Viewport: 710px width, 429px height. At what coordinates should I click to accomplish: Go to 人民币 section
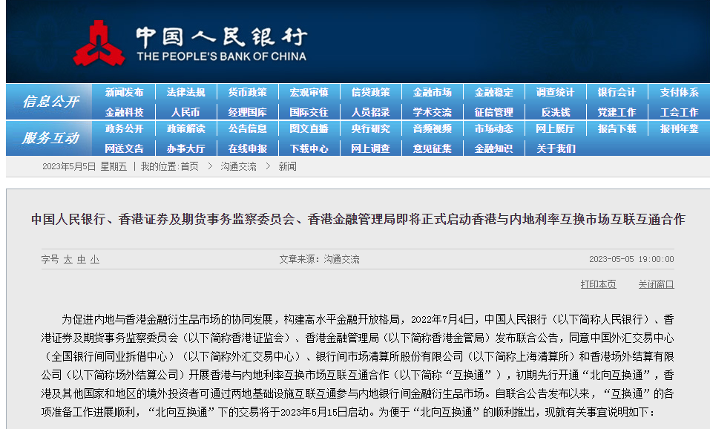pyautogui.click(x=185, y=112)
